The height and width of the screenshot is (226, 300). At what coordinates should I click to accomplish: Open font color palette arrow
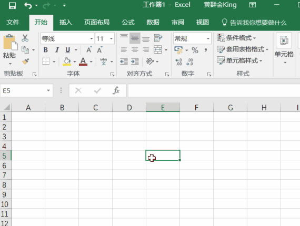pyautogui.click(x=91, y=61)
